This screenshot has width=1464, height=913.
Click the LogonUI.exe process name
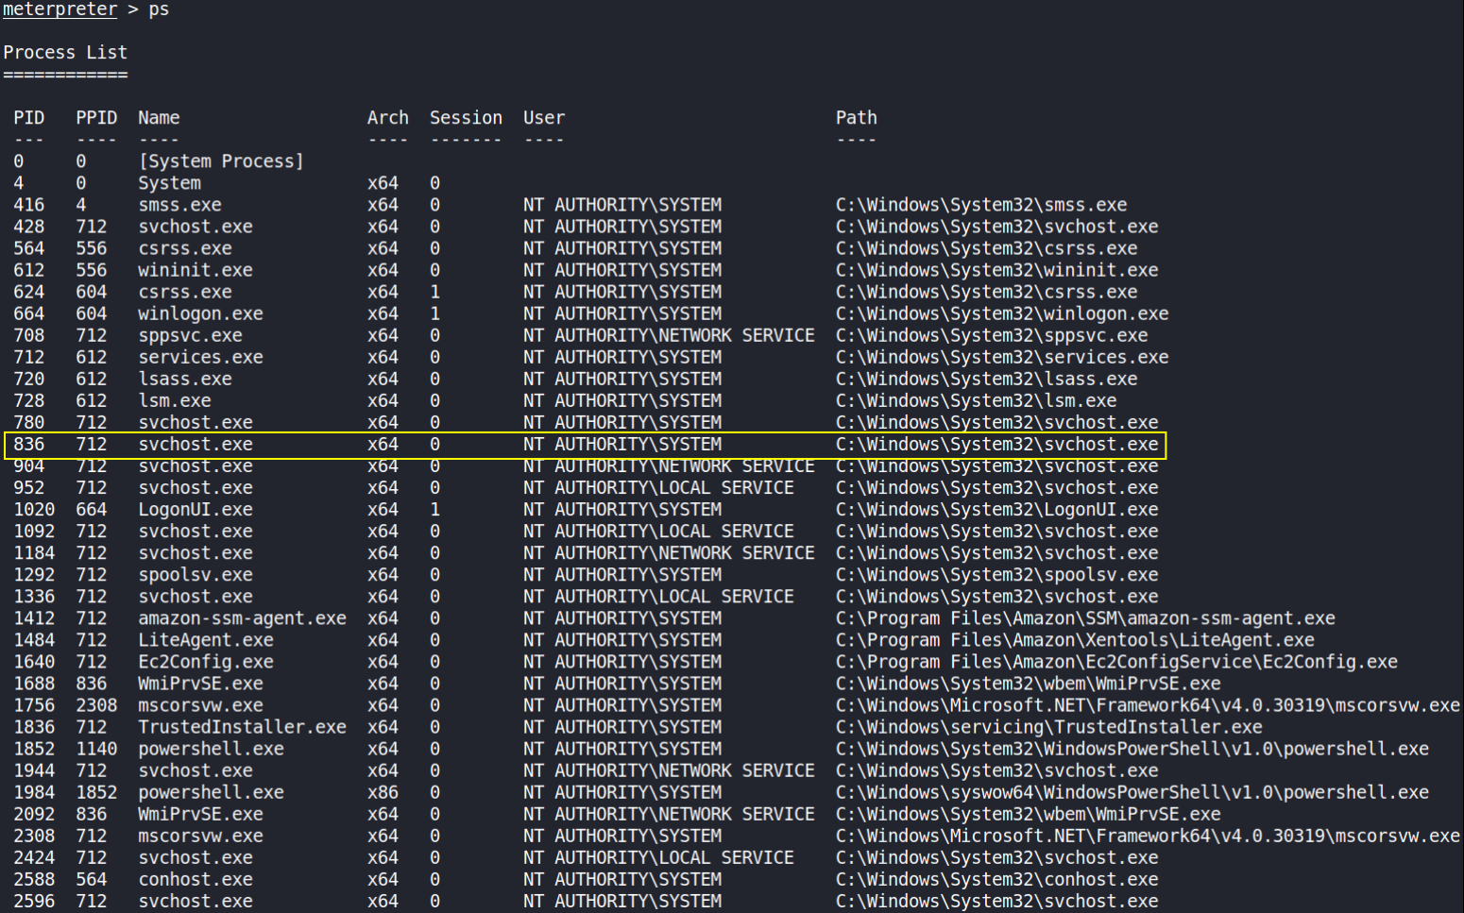pos(196,510)
